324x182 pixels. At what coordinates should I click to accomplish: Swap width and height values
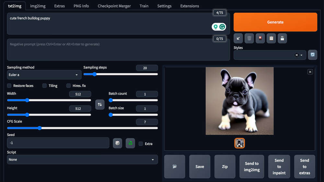point(100,104)
